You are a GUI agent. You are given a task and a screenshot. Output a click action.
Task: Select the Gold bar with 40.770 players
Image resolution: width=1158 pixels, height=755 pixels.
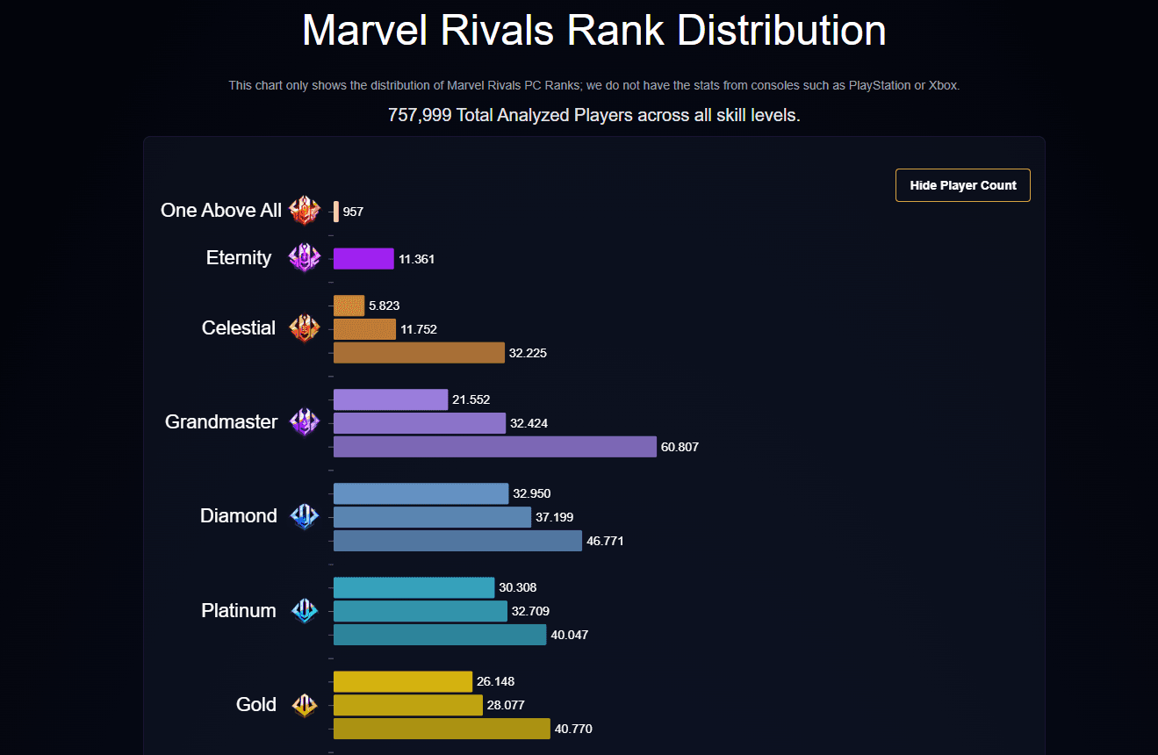[x=442, y=729]
